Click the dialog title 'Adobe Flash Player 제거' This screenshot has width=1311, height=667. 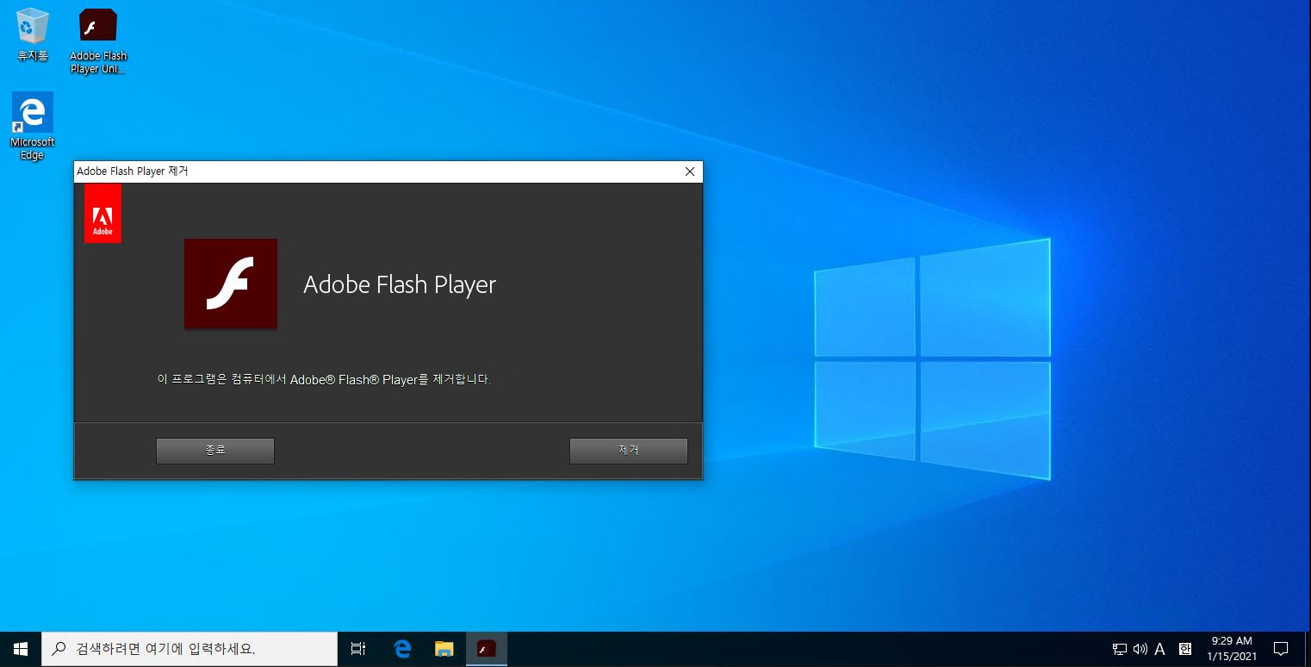[133, 171]
